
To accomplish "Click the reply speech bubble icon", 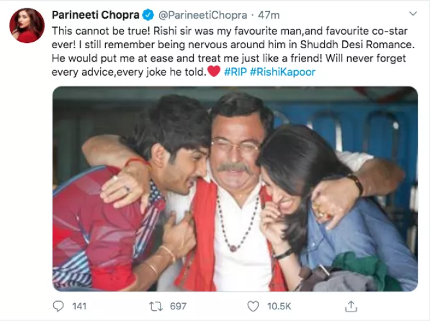I will tap(58, 306).
